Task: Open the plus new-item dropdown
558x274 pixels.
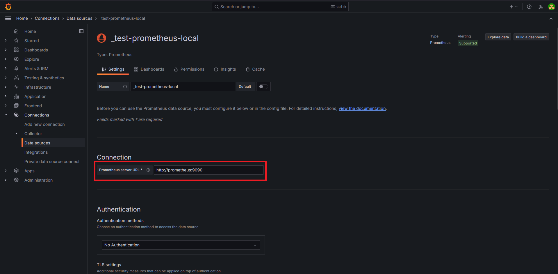Action: click(x=514, y=7)
